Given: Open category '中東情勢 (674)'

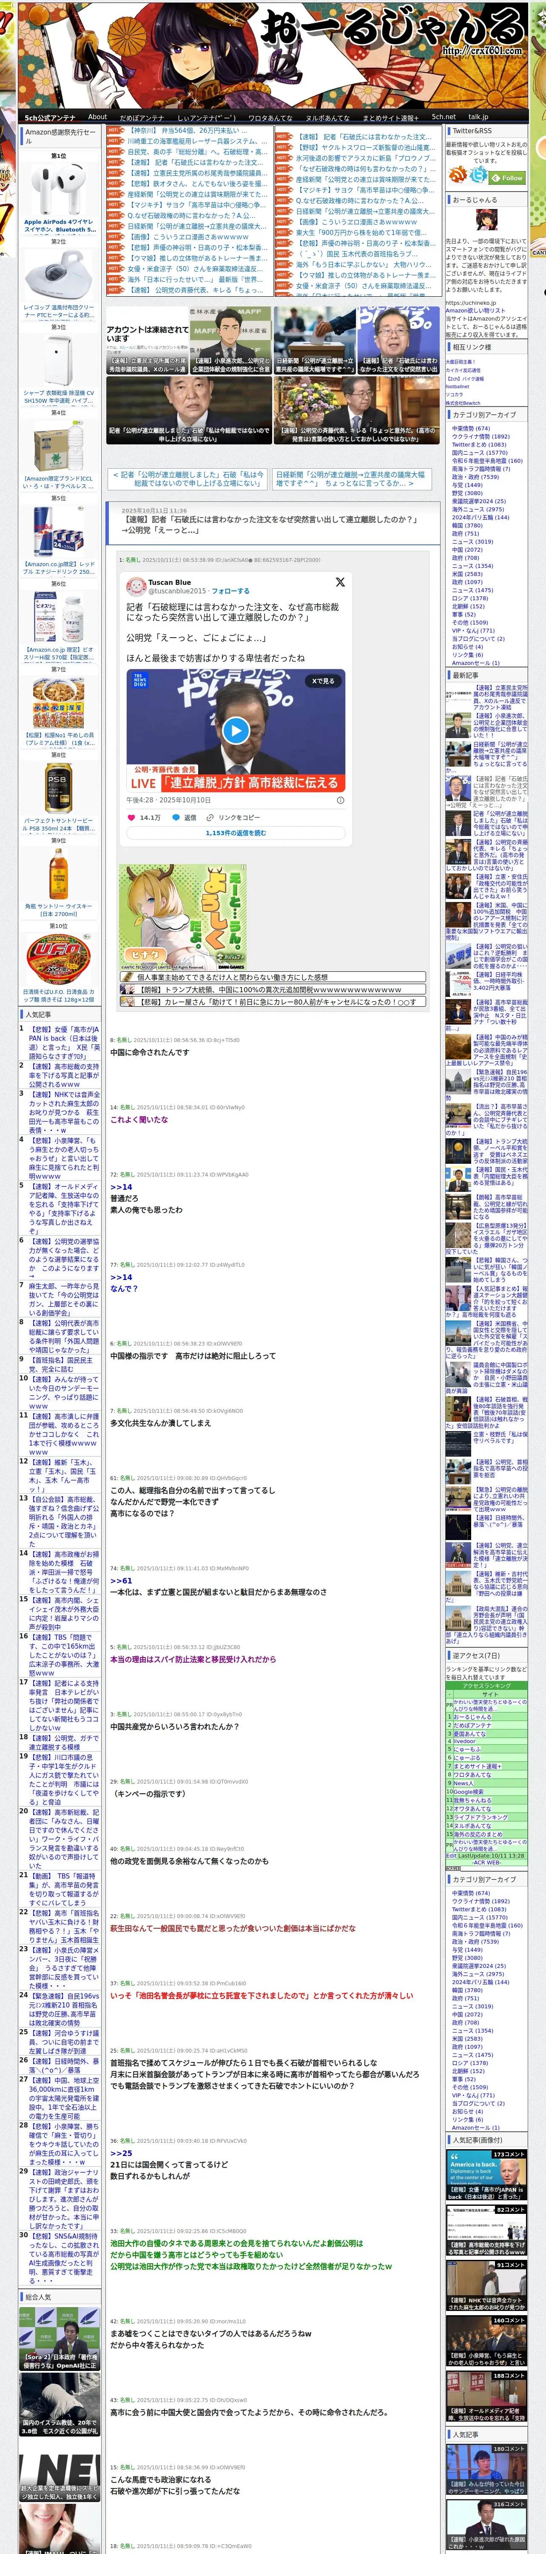Looking at the screenshot, I should coord(471,428).
